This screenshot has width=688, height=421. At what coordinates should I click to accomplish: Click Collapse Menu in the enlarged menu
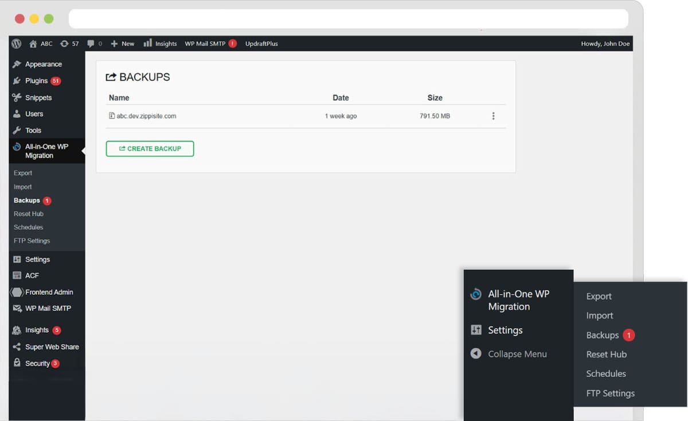pyautogui.click(x=517, y=354)
